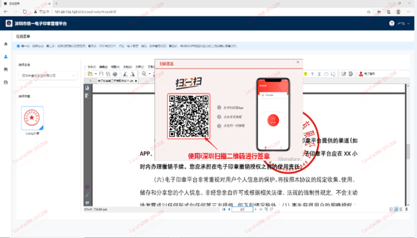
Task: Click the platform logo in header
Action: coord(9,23)
